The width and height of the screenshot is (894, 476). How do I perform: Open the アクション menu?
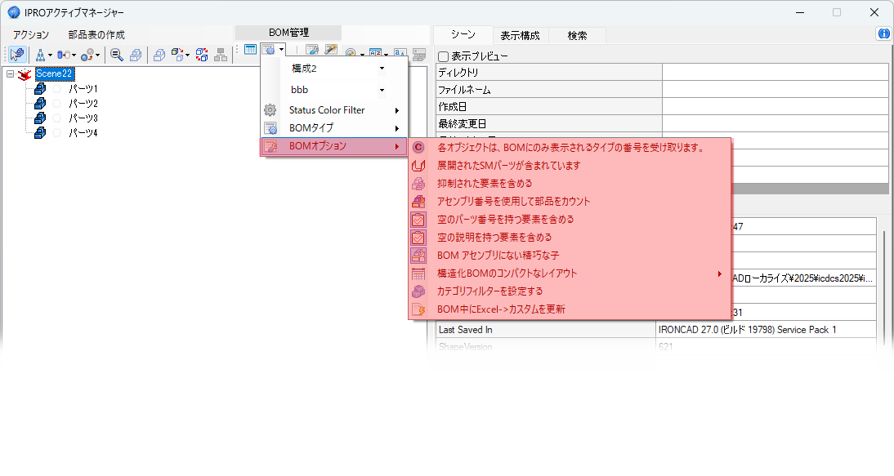[x=31, y=35]
